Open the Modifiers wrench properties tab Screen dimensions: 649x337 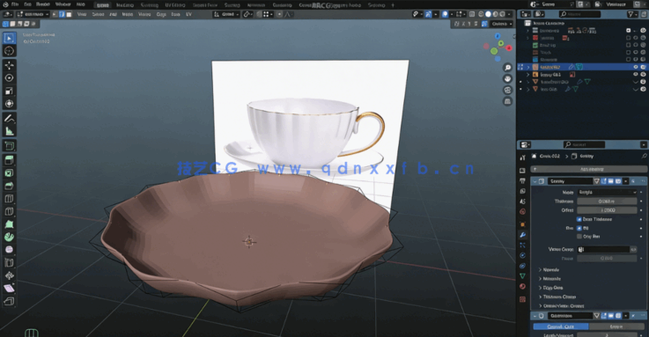[523, 235]
